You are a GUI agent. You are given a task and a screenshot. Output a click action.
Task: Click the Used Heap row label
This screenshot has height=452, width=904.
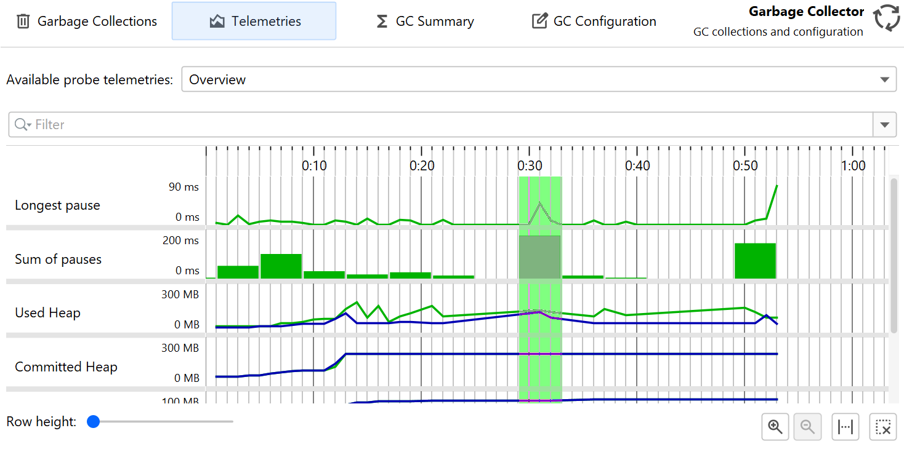pyautogui.click(x=47, y=313)
